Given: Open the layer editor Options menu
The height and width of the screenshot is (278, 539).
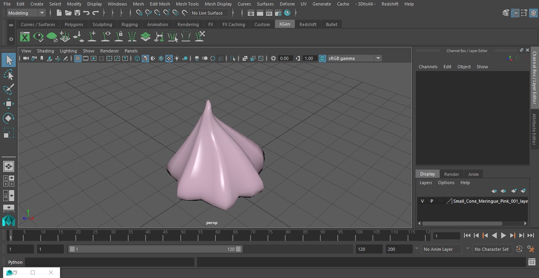Looking at the screenshot, I should (x=446, y=183).
